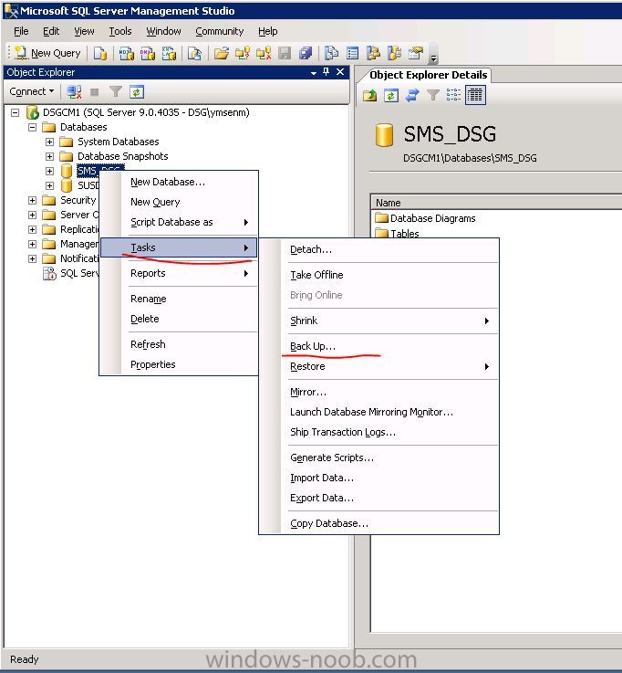Click the Properties Window toolbar icon
This screenshot has height=673, width=622.
click(415, 53)
